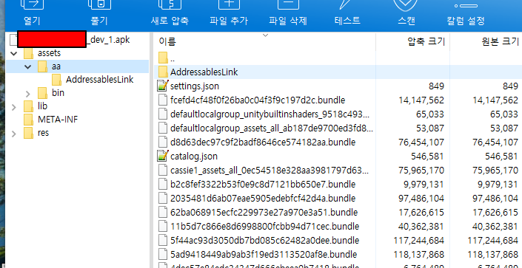Select aa folder in tree
The image size is (522, 268).
coord(56,66)
